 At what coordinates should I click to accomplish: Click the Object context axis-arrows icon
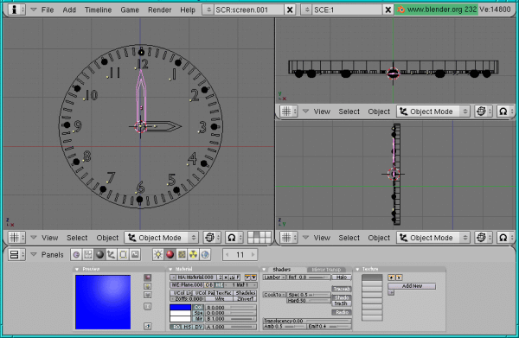tap(112, 254)
